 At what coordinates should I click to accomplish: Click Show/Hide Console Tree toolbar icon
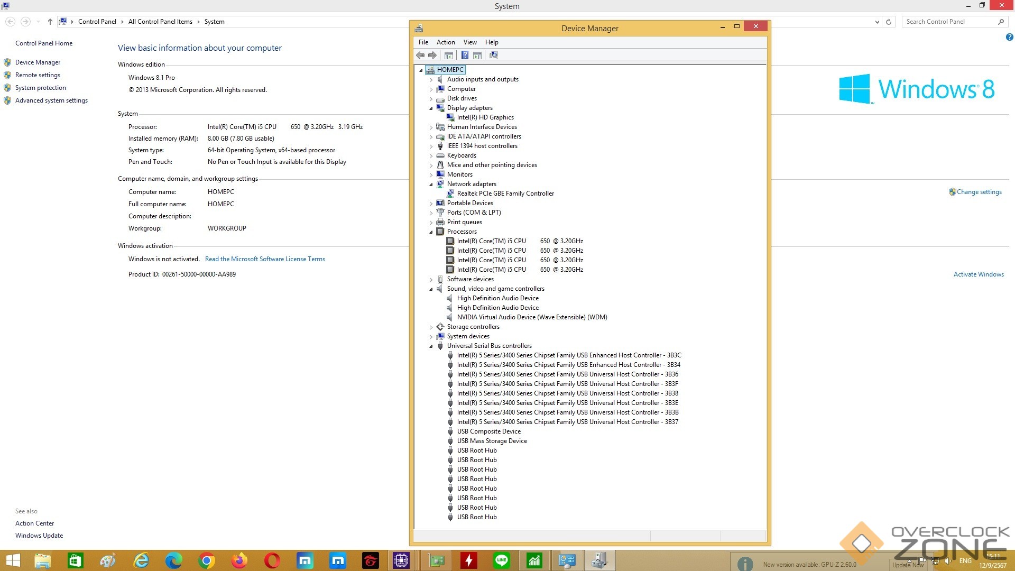pos(449,55)
